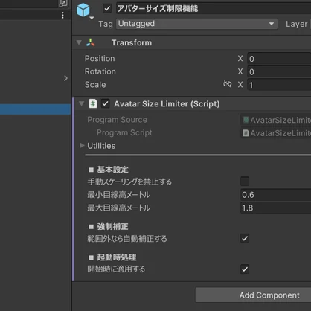This screenshot has width=311, height=311.
Task: Expand the Utilities foldout
Action: point(82,146)
